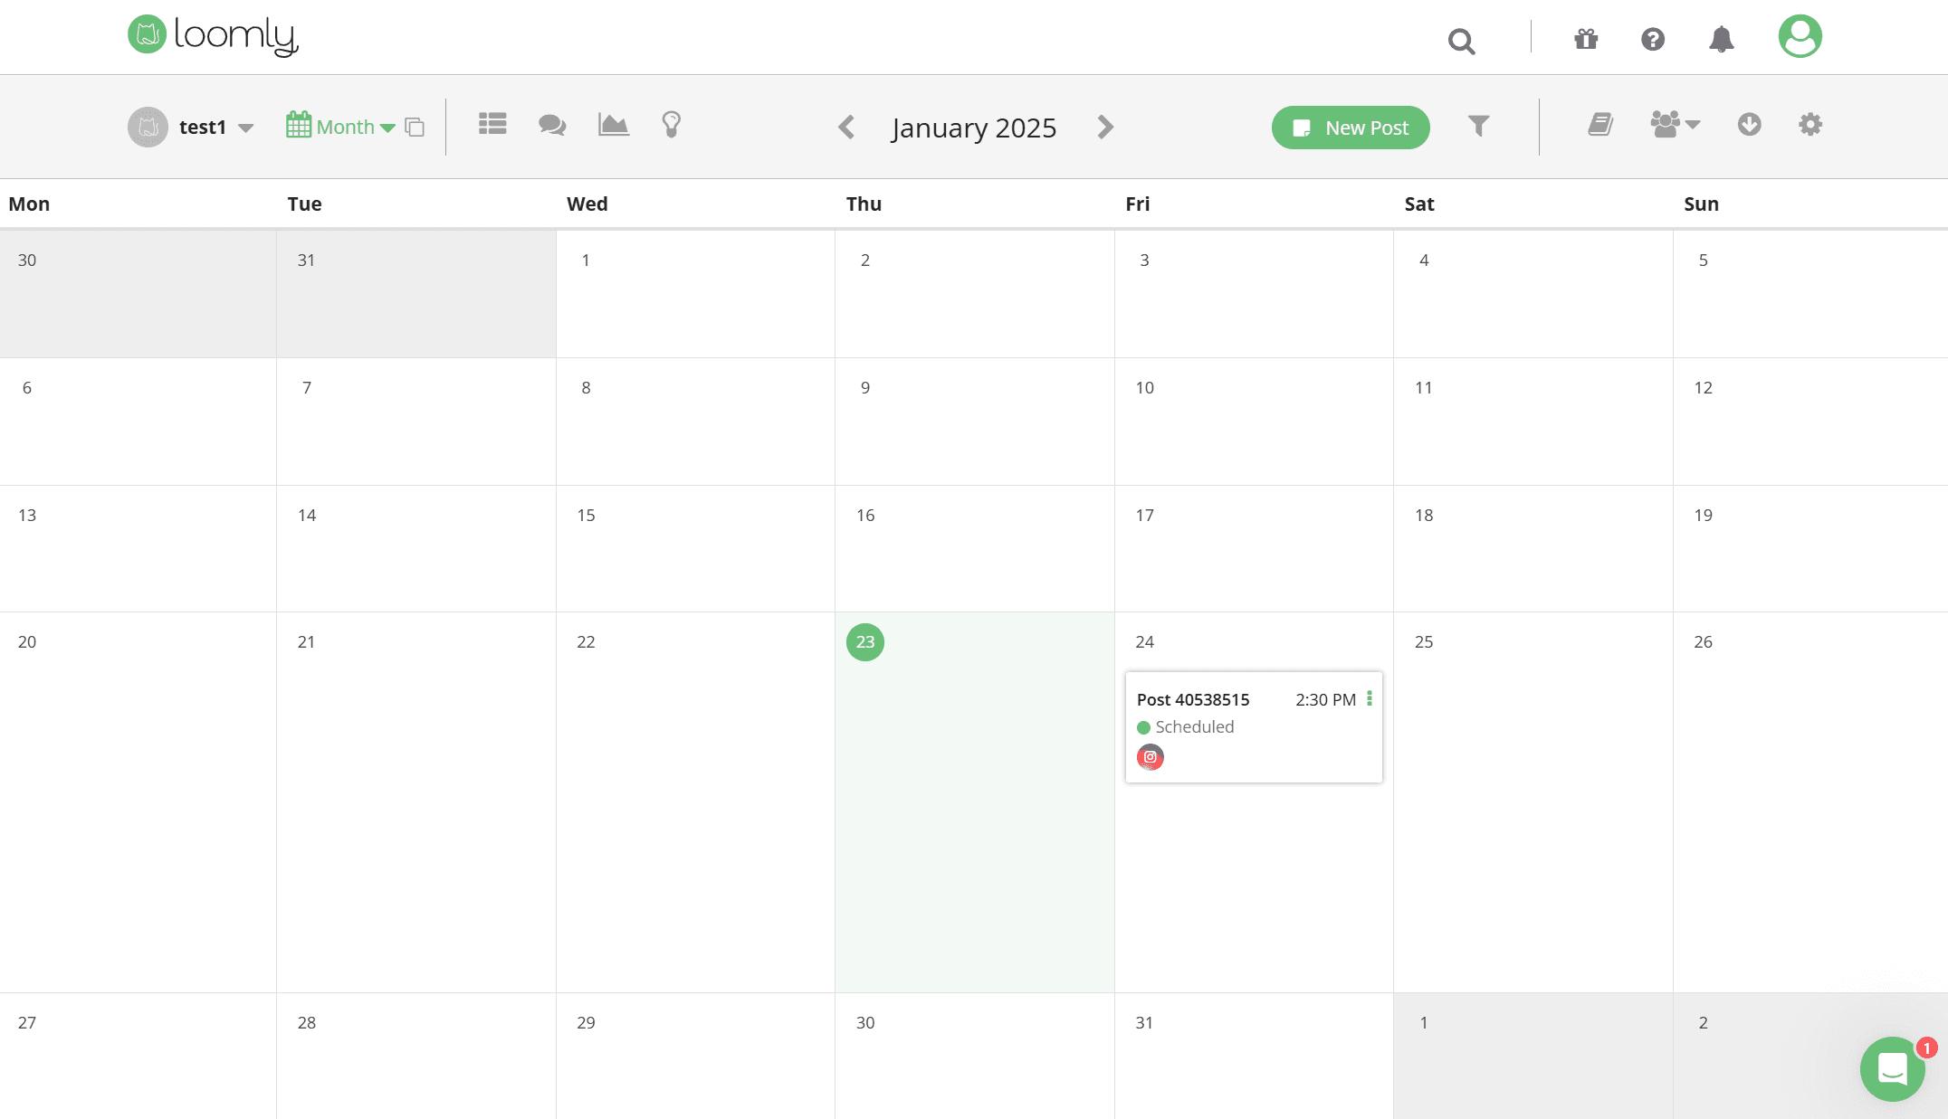The width and height of the screenshot is (1948, 1119).
Task: Expand the collaborators people dropdown
Action: (1675, 125)
